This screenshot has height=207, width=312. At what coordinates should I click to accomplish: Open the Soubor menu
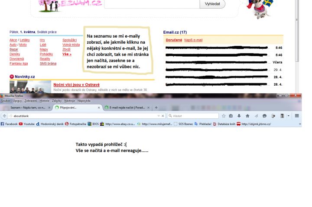pyautogui.click(x=6, y=101)
